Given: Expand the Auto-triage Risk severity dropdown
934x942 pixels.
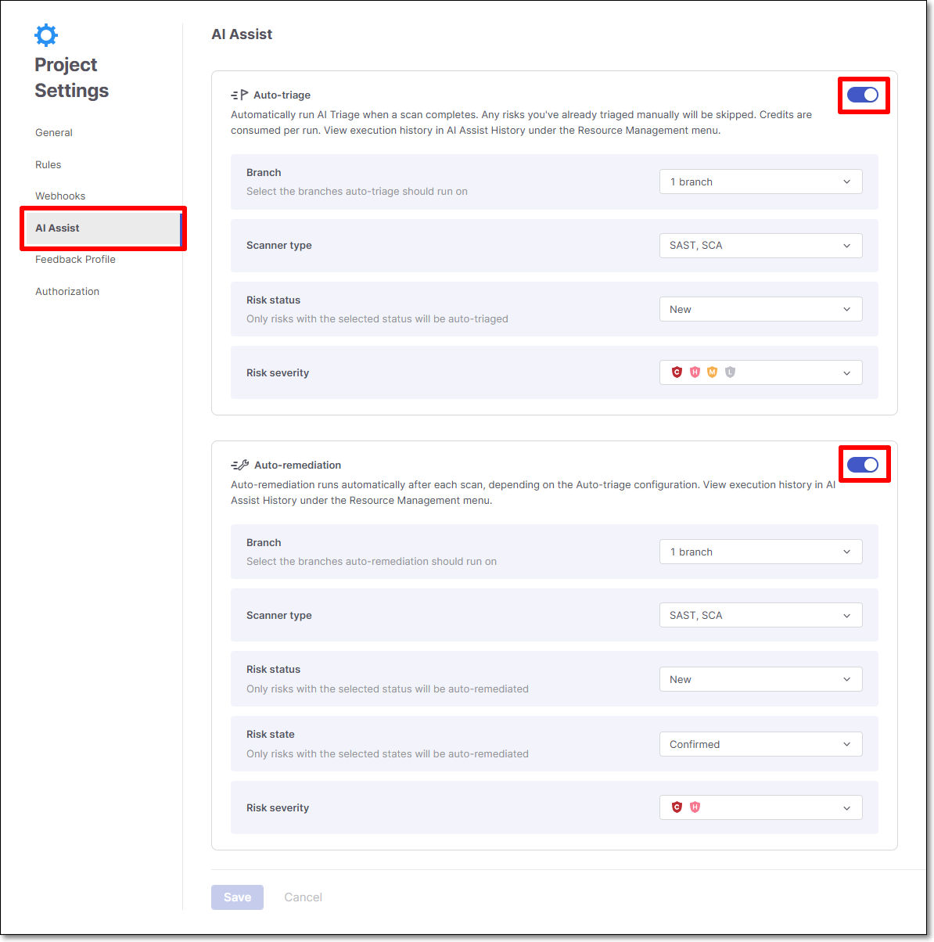Looking at the screenshot, I should [x=761, y=372].
